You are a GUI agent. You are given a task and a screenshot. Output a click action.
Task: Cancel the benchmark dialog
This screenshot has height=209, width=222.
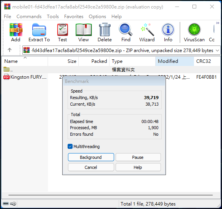91,167
